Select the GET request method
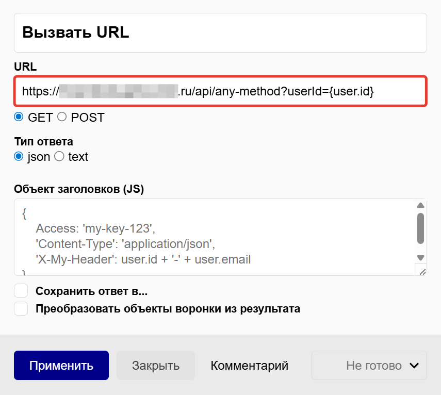The image size is (441, 395). pyautogui.click(x=19, y=117)
